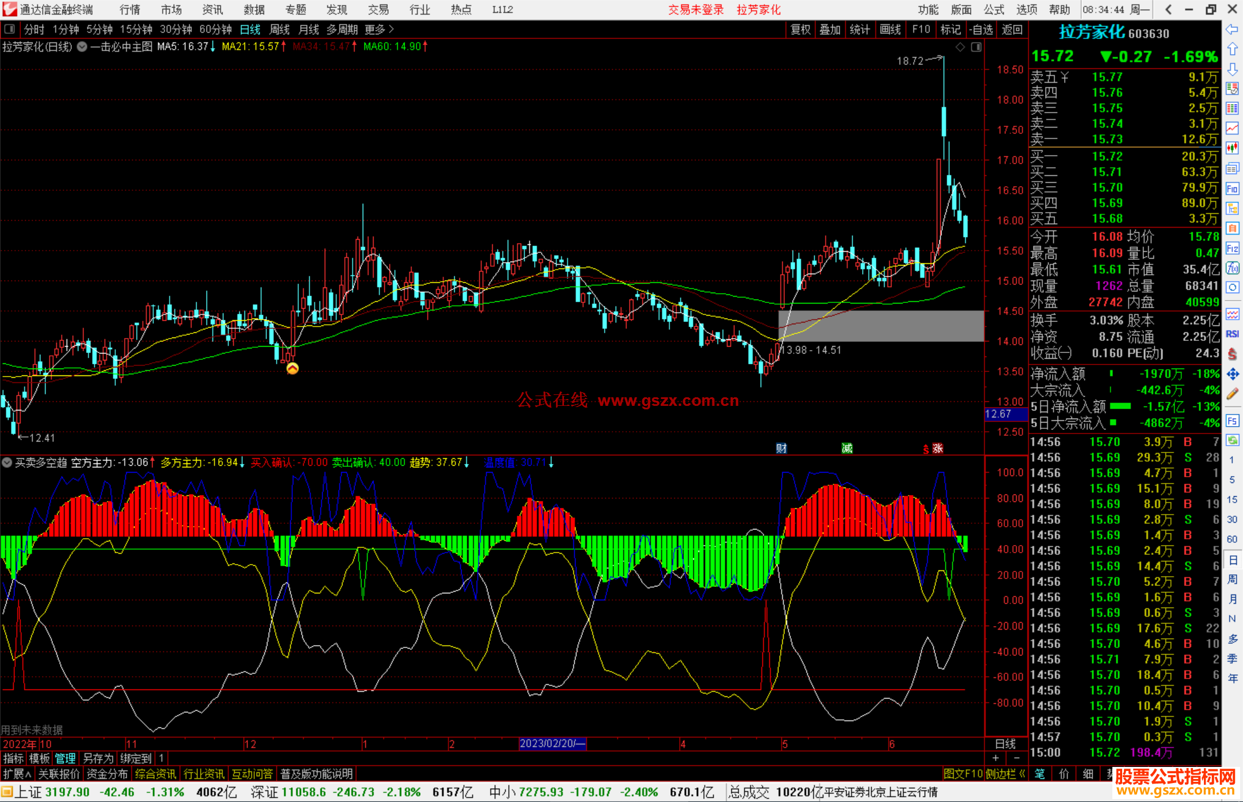Screen dimensions: 1243x802
Task: Click the orange signal marker on chart
Action: [292, 369]
